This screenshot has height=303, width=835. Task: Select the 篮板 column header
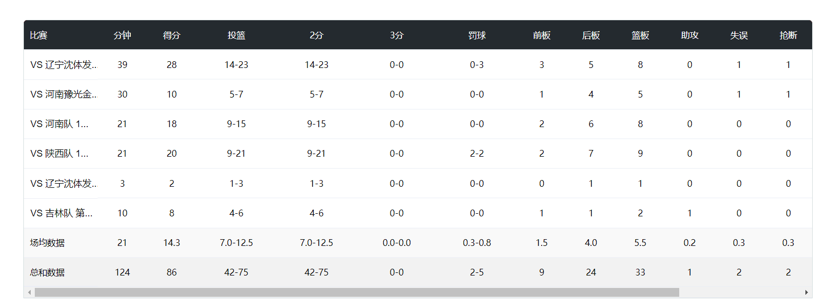[640, 35]
